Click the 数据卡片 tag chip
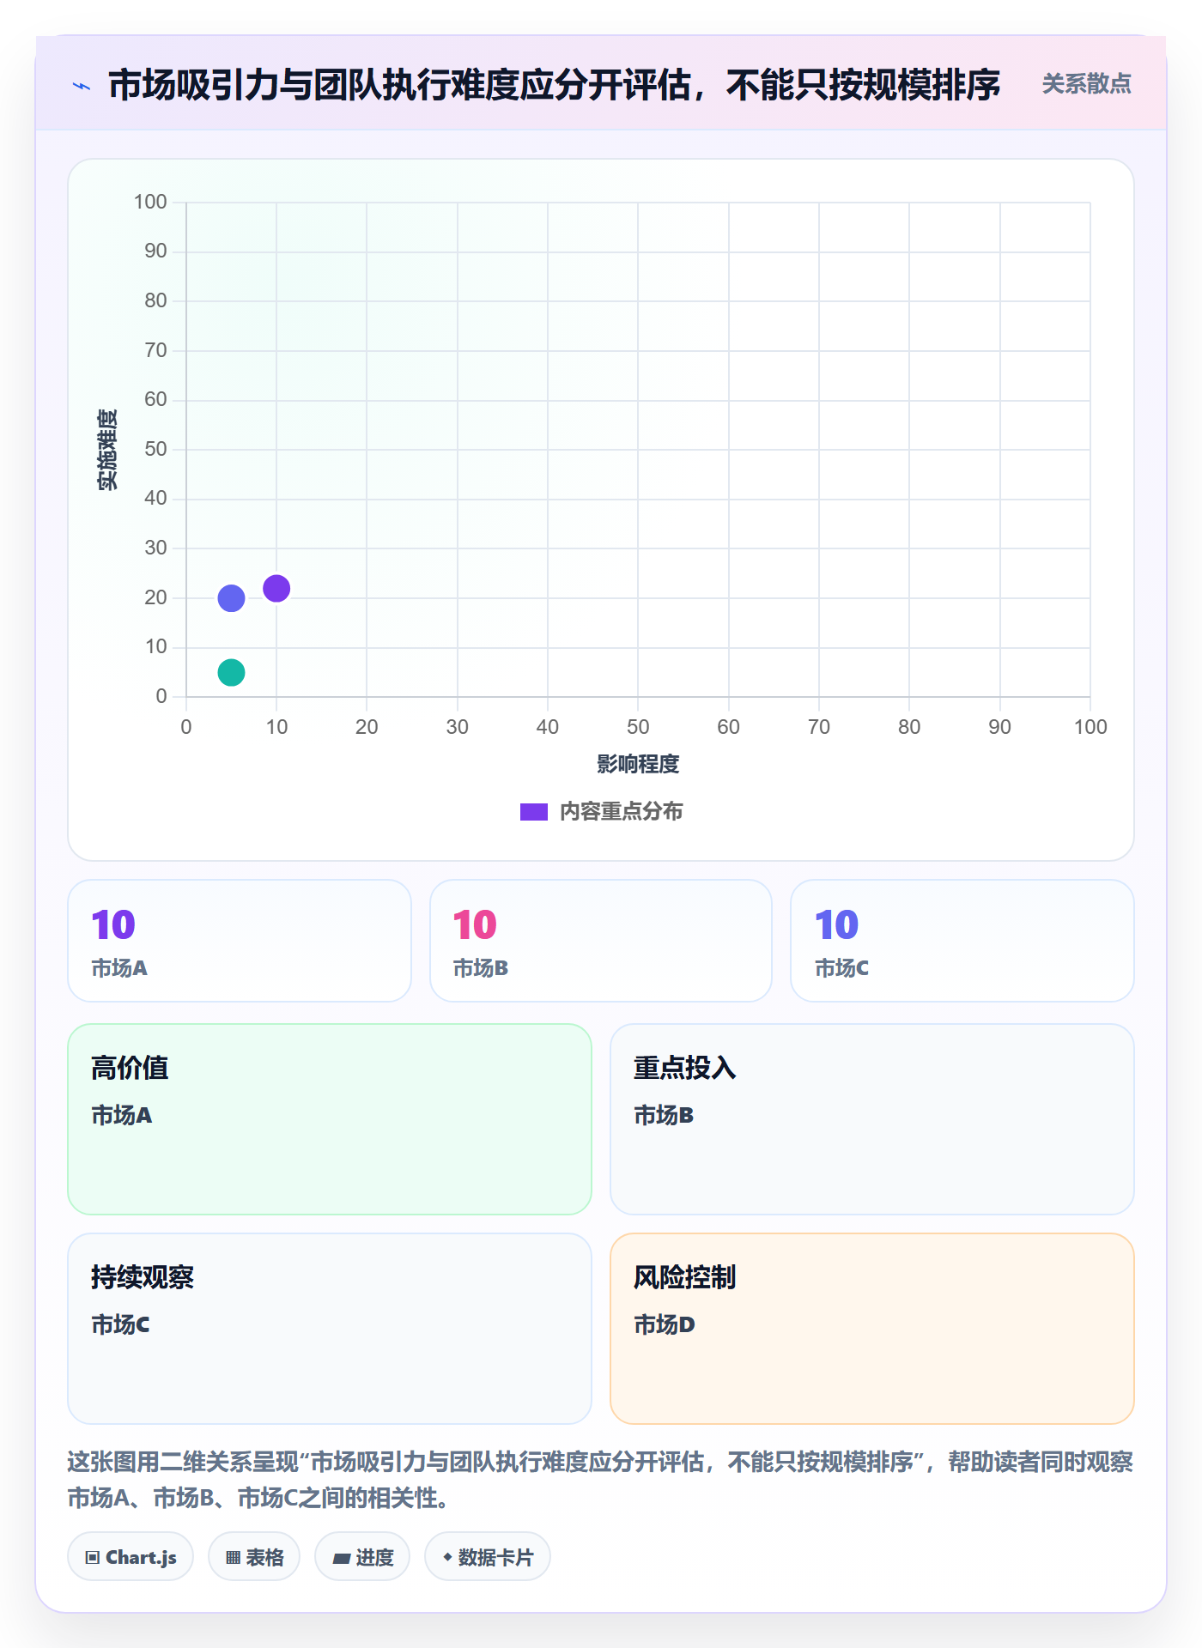 (488, 1557)
